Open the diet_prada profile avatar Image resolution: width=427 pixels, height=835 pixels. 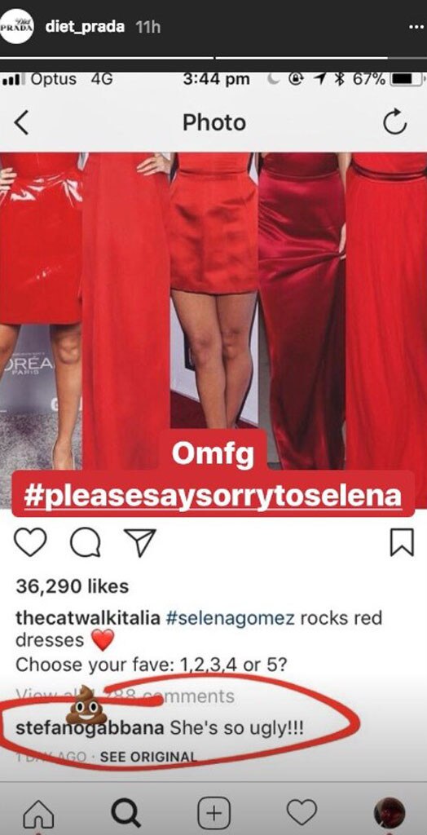(x=16, y=27)
